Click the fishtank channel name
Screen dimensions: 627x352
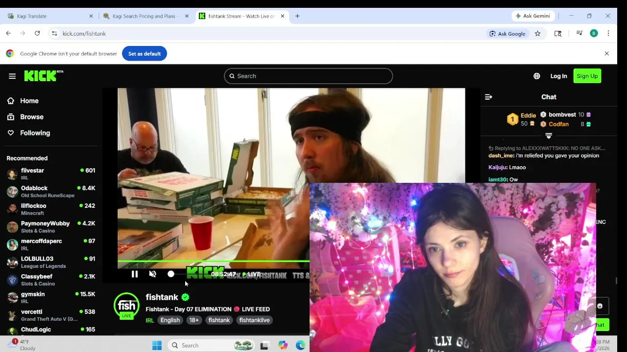pos(162,297)
